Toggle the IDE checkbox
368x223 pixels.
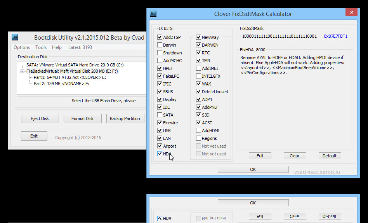pos(160,107)
